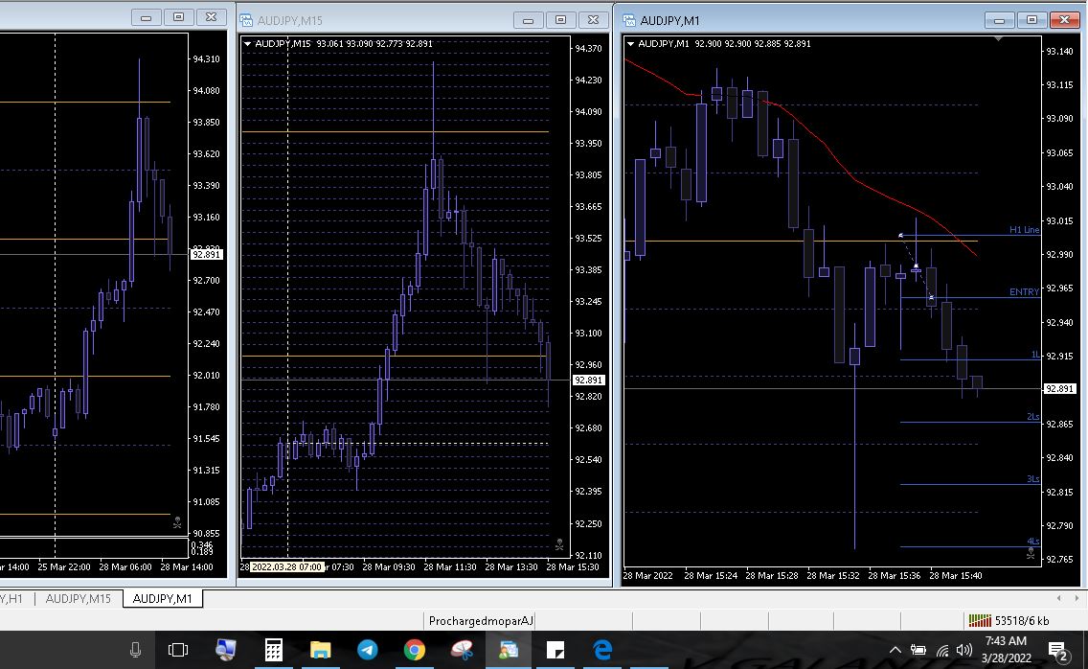Switch to the partially visible H1 chart tab

click(x=11, y=598)
